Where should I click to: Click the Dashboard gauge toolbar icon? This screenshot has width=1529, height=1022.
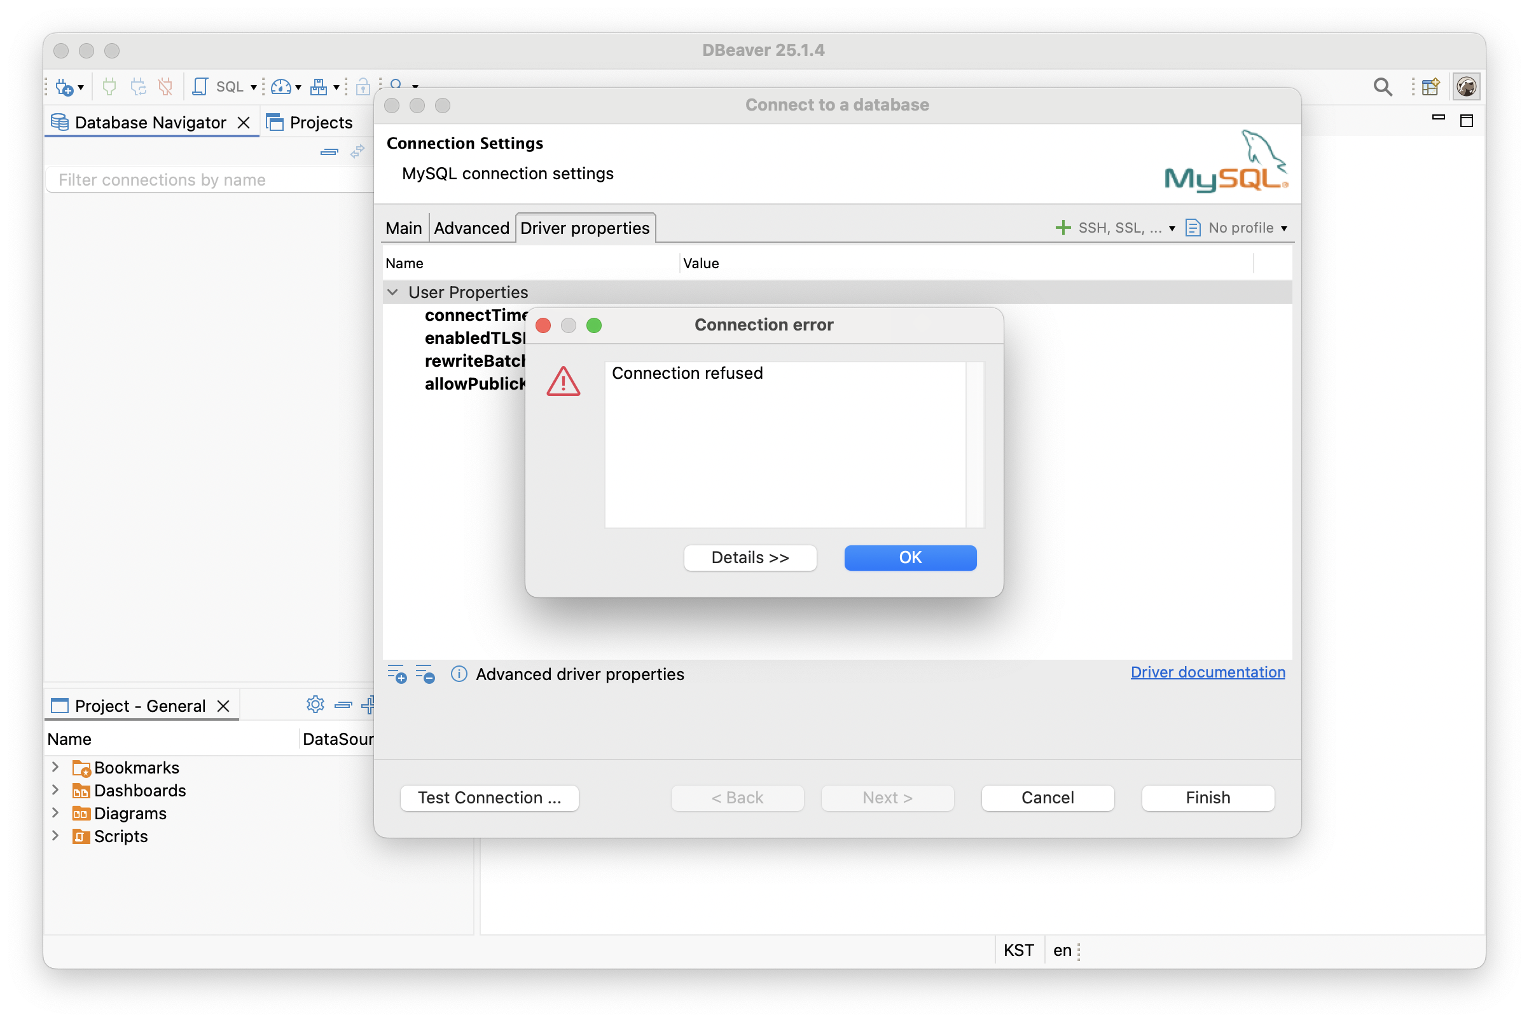pos(280,86)
